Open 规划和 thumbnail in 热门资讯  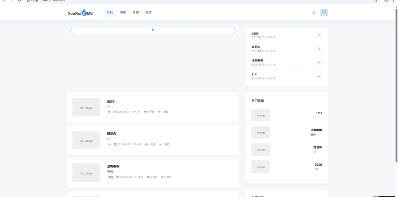[x=261, y=150]
